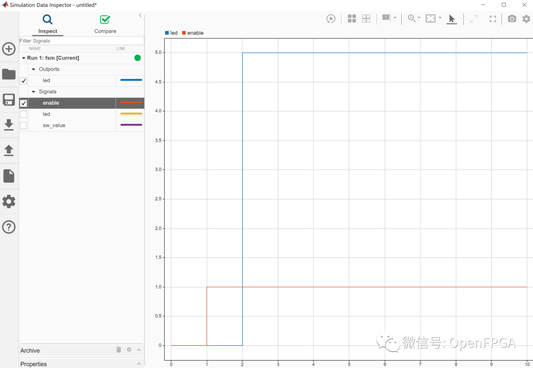533x368 pixels.
Task: Switch to the Inspect tab
Action: tap(47, 24)
